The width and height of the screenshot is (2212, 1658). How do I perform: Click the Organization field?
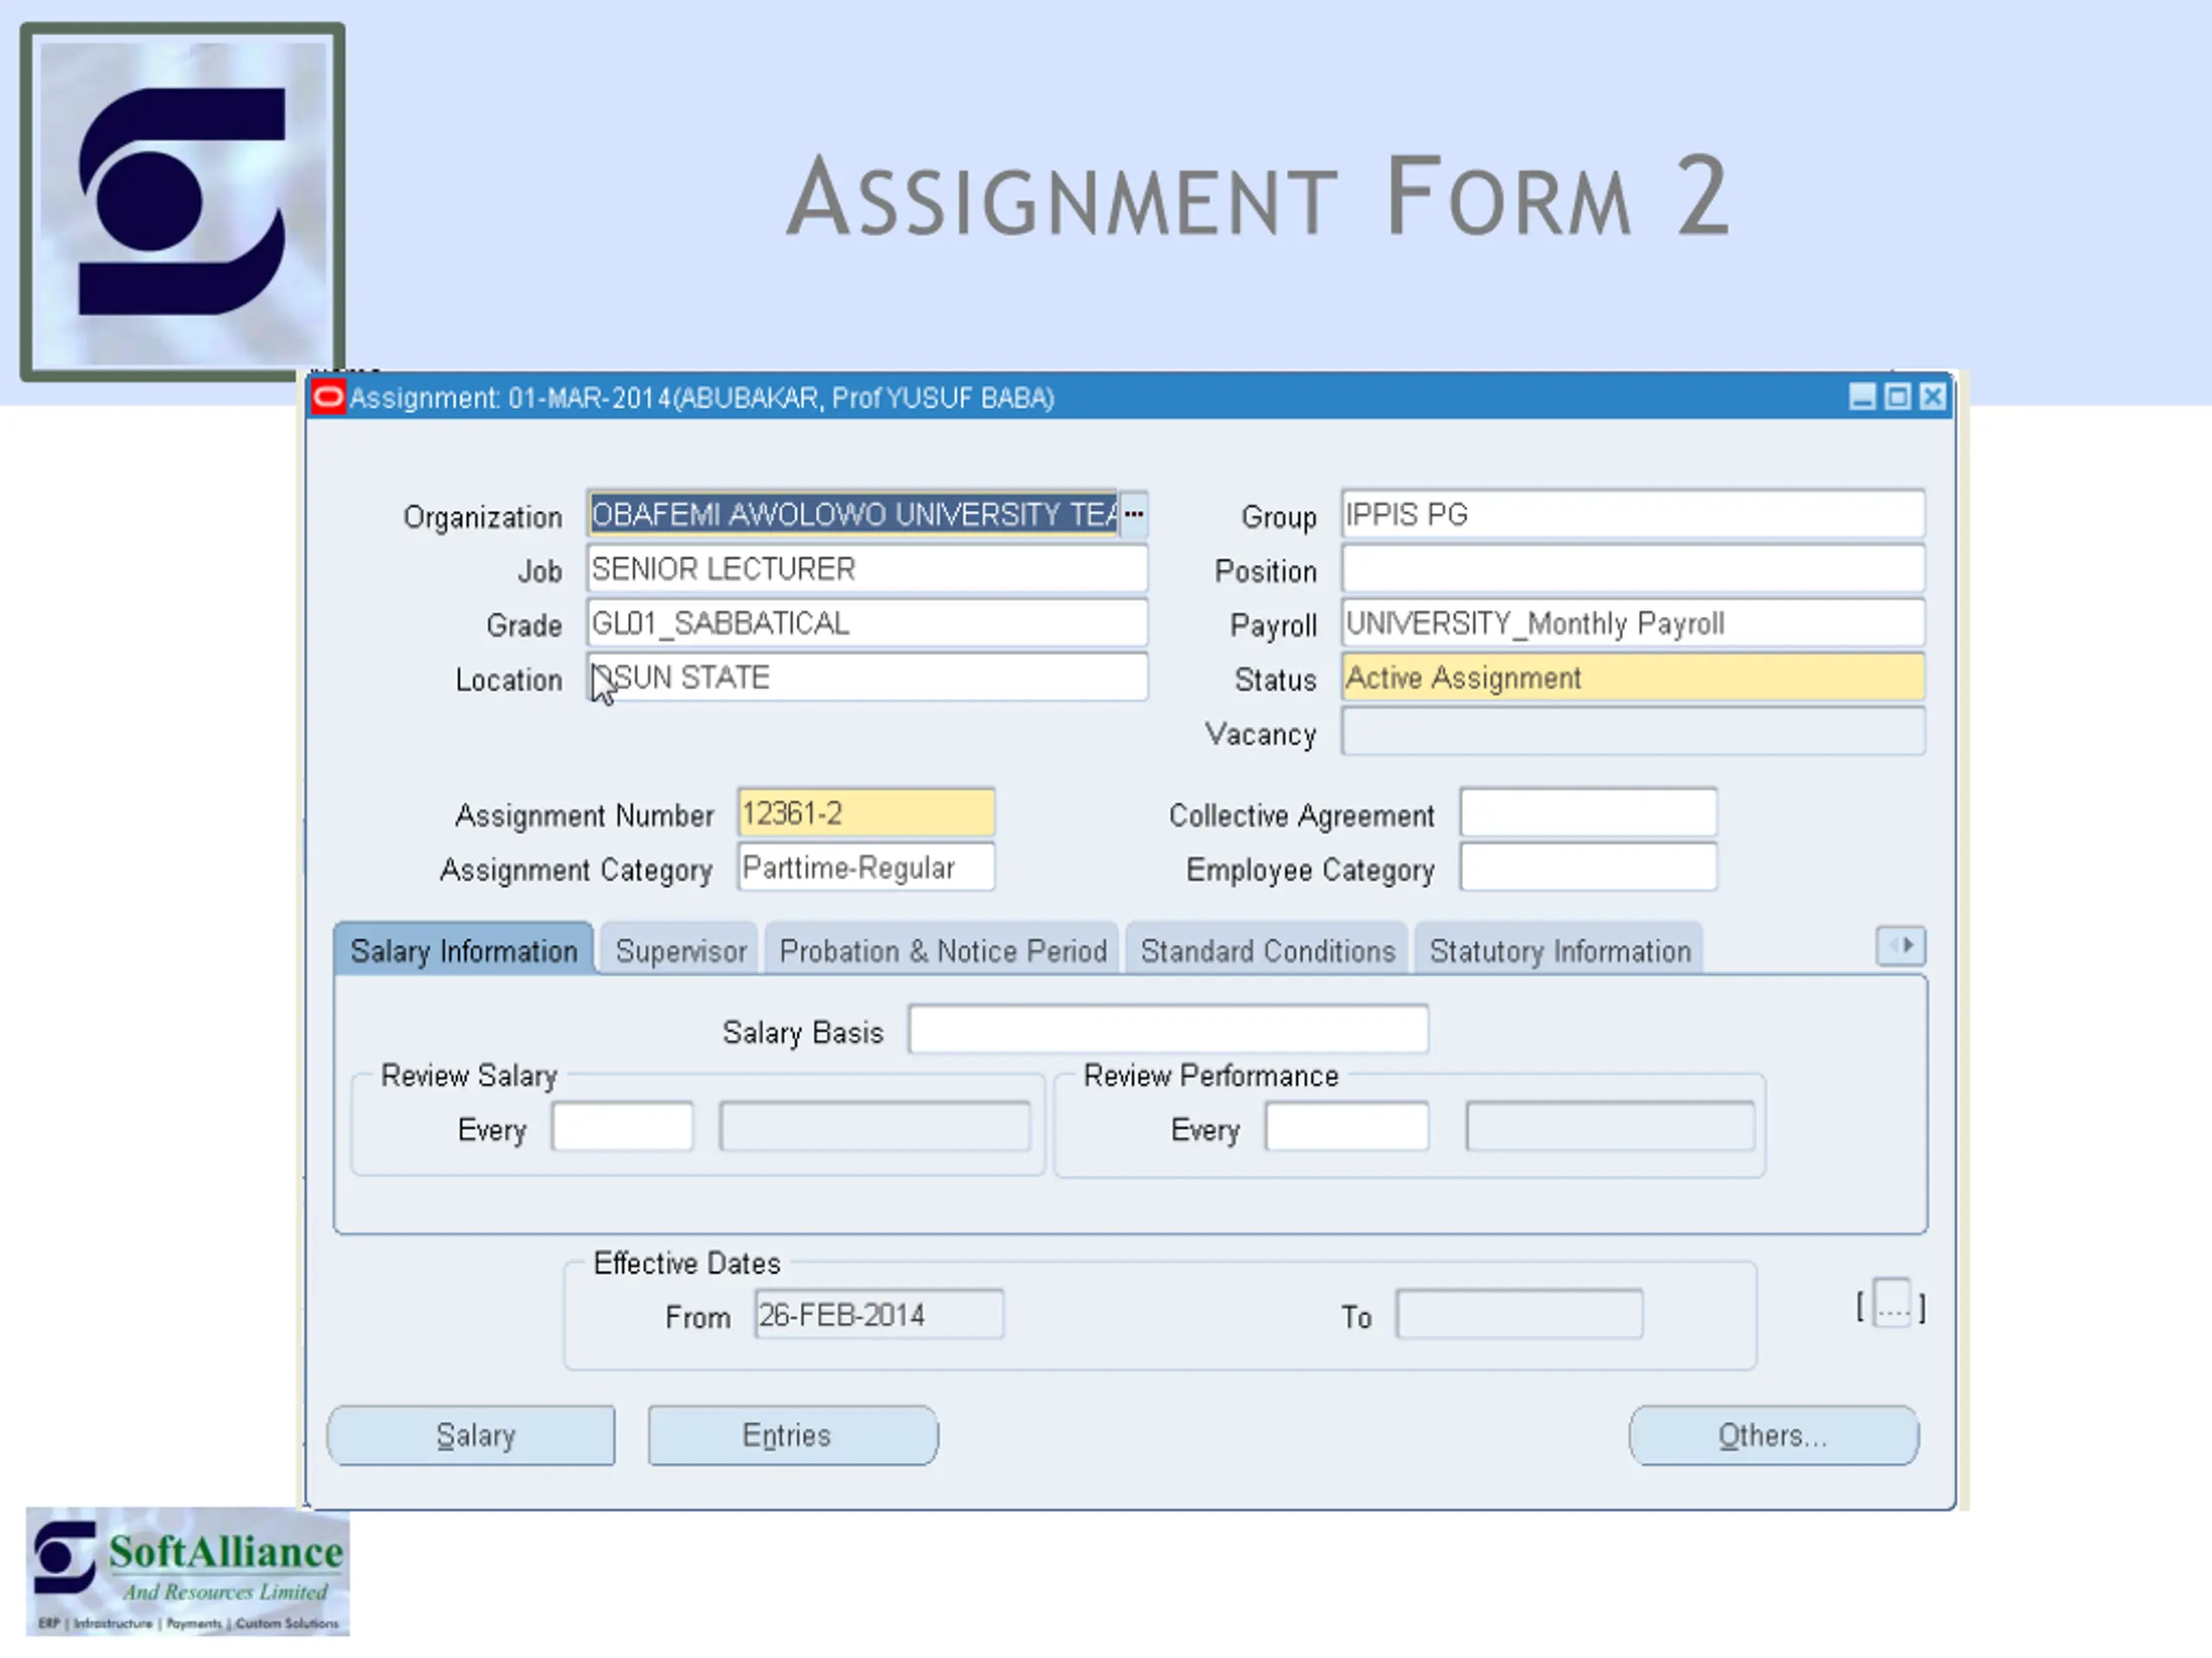pos(853,515)
